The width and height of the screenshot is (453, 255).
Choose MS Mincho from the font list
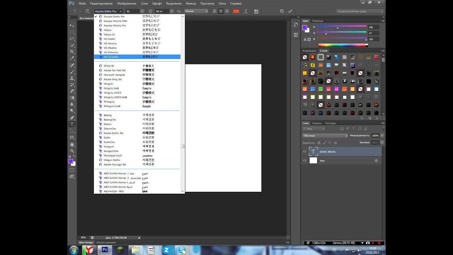click(110, 43)
